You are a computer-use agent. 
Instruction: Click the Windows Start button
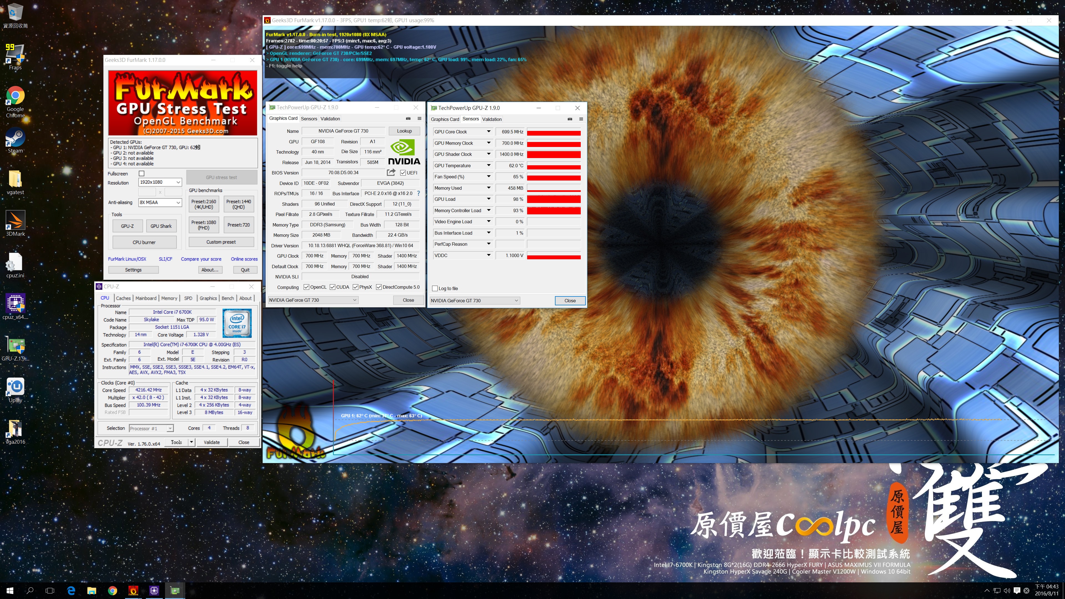10,591
